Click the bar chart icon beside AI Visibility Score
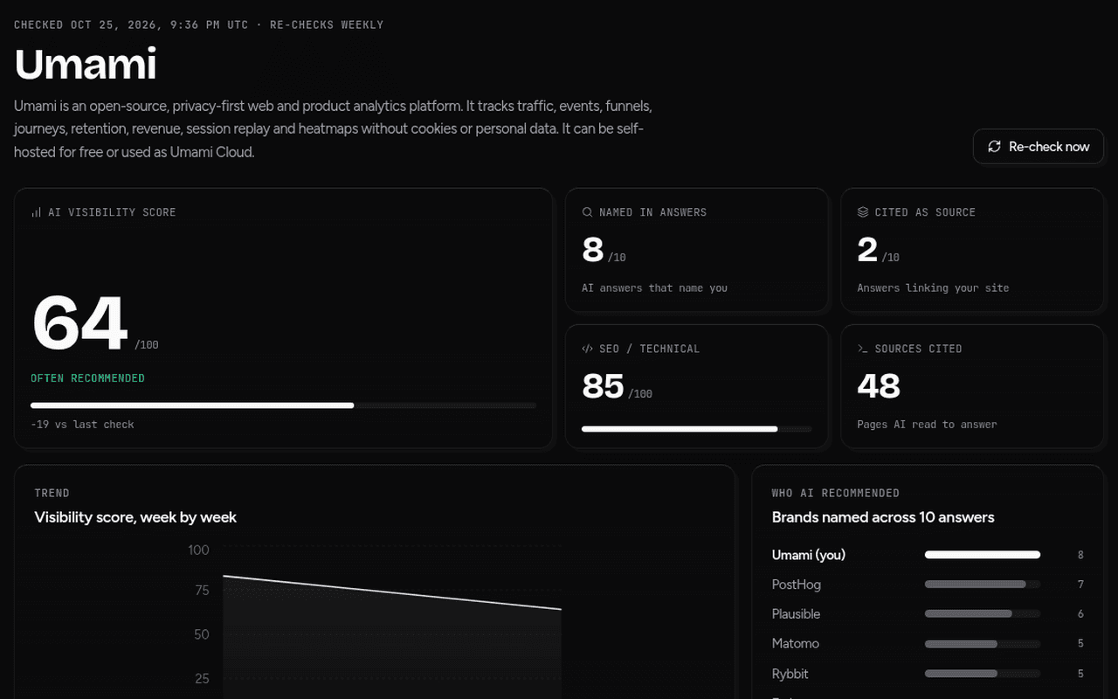 click(x=36, y=212)
